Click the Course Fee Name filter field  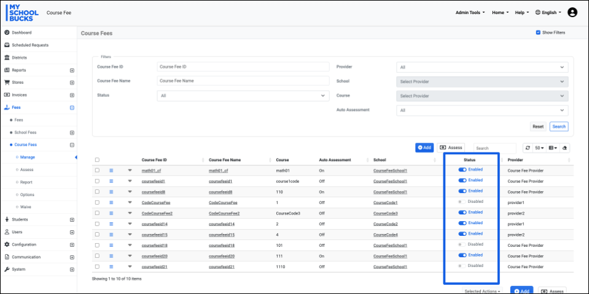point(243,80)
